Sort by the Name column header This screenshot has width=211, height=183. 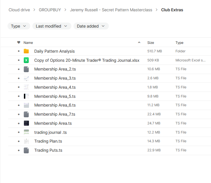pos(28,43)
